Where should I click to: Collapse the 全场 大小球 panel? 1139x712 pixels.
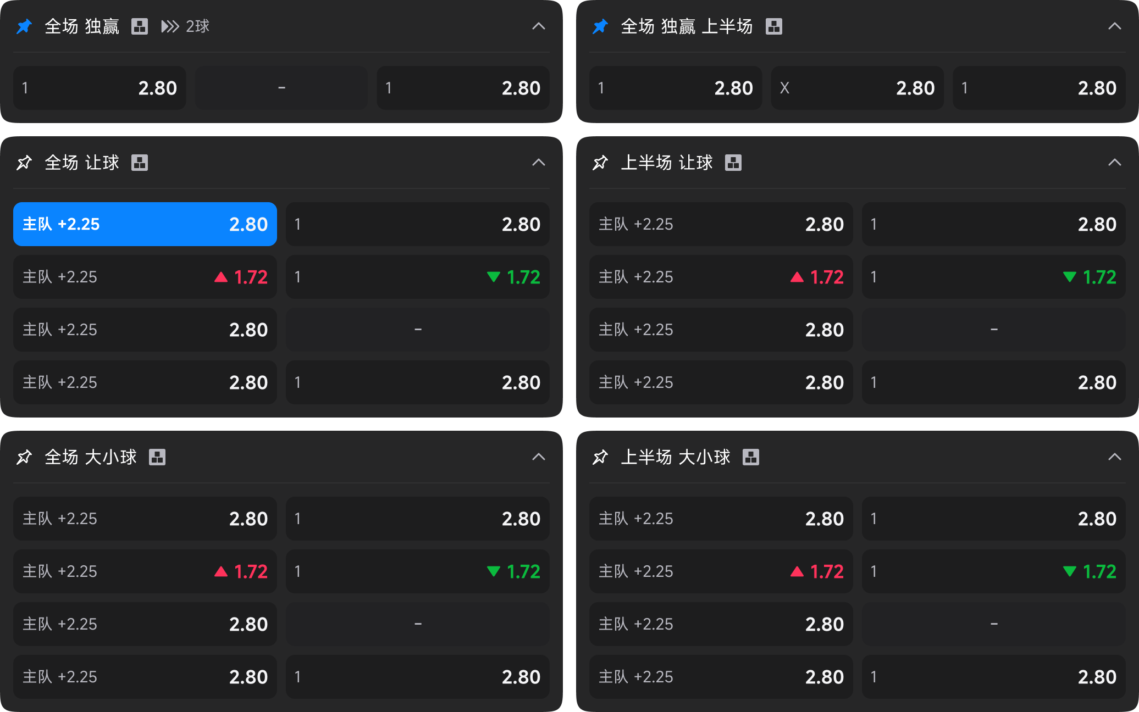(539, 457)
